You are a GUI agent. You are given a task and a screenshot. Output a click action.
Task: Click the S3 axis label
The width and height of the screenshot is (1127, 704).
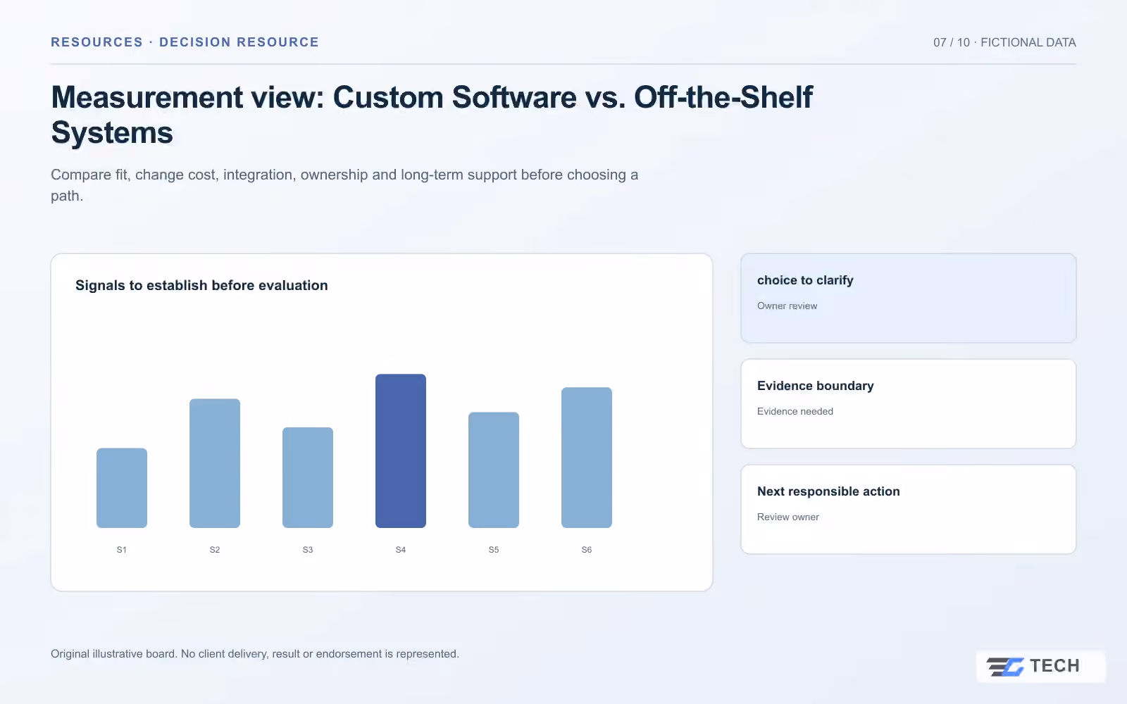308,550
